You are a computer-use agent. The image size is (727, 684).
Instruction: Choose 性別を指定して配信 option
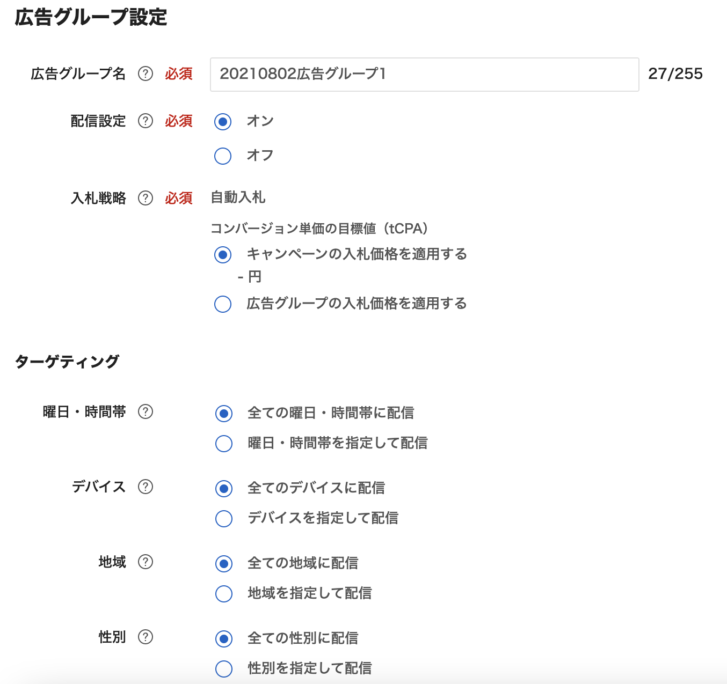[224, 669]
